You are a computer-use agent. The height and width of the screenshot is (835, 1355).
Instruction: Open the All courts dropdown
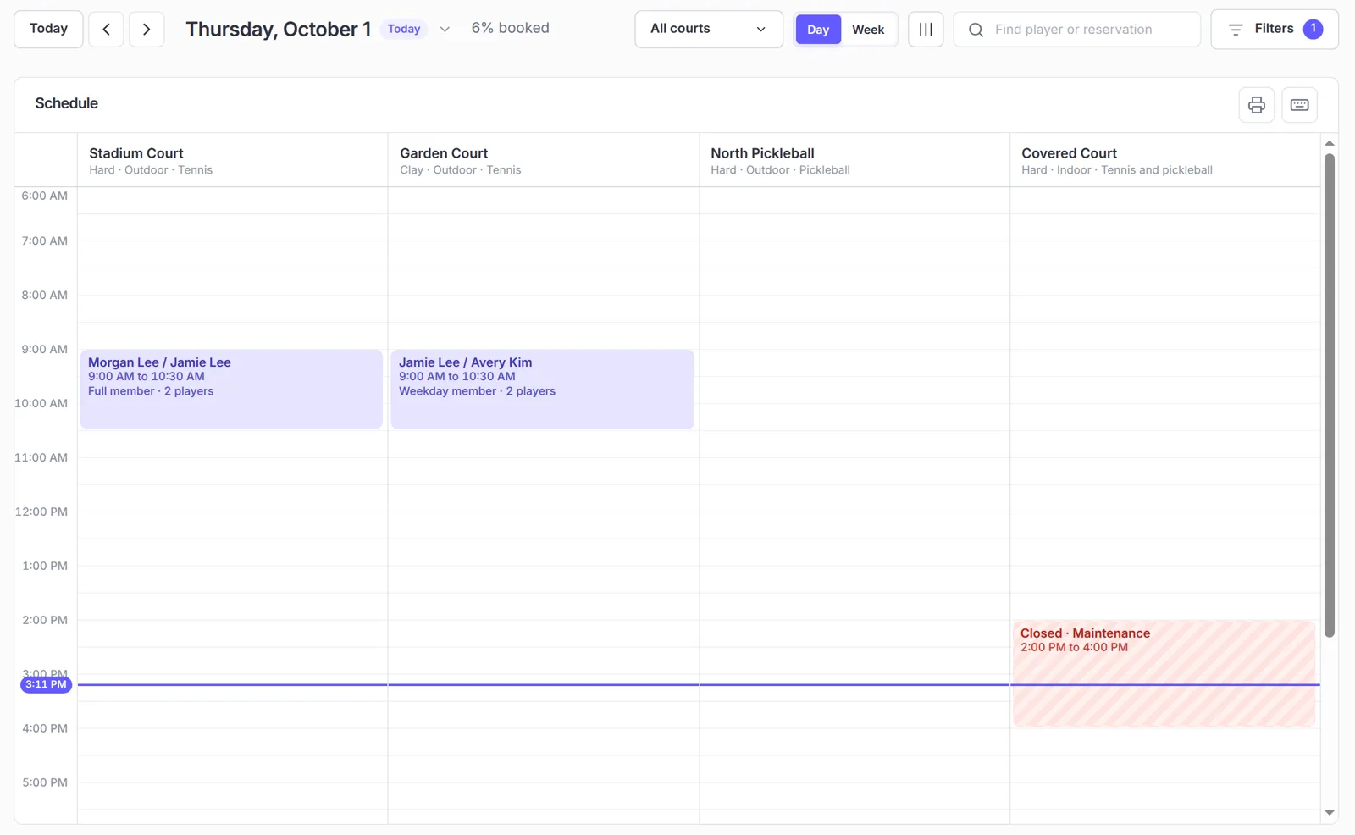(x=709, y=30)
